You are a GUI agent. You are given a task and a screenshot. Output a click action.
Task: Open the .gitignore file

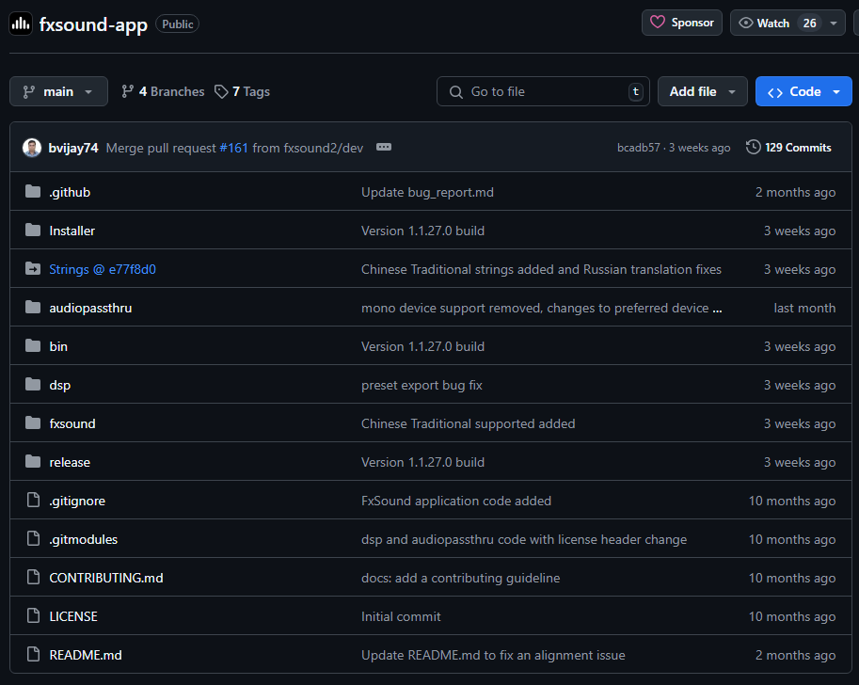tap(77, 501)
